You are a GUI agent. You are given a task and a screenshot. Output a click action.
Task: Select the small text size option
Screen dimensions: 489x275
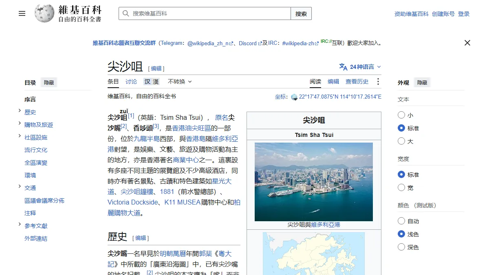401,115
